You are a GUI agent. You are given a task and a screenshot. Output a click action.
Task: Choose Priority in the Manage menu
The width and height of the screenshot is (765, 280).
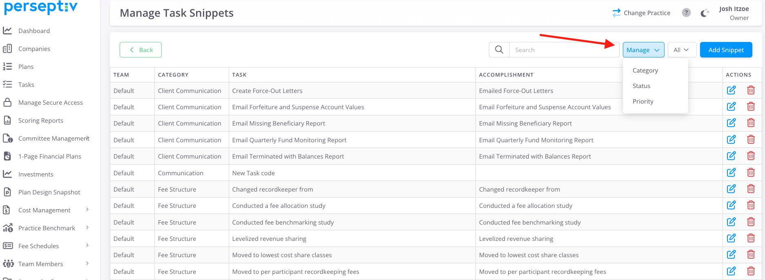tap(642, 101)
